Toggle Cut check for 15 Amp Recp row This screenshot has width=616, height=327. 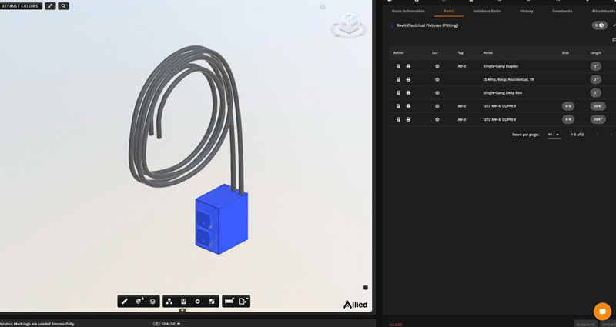pos(437,80)
